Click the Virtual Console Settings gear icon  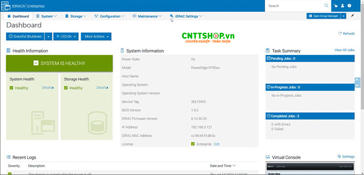point(339,156)
